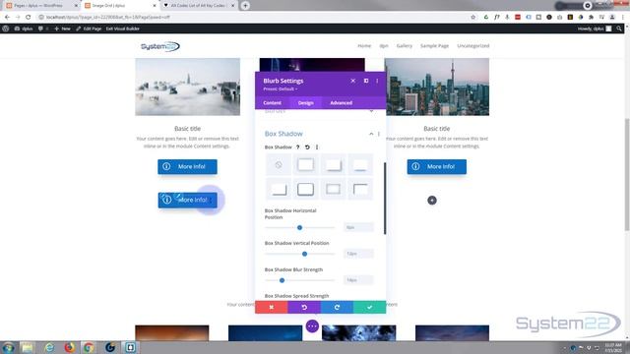Select bottom-right shadow preset in first row
The image size is (630, 354).
[x=333, y=164]
